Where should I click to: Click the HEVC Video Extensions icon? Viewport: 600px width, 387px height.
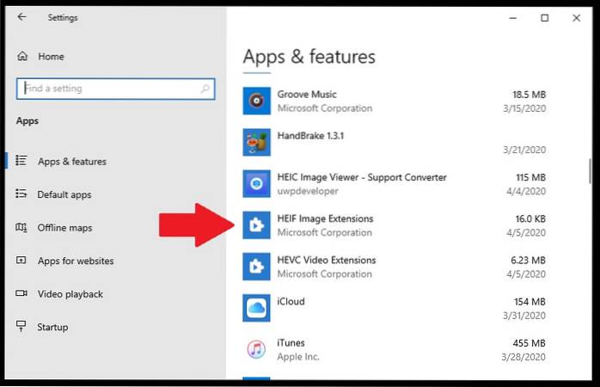(x=257, y=267)
